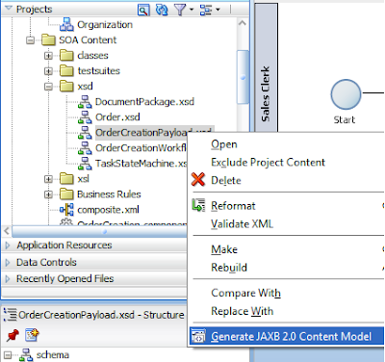Choose Generate JAXB 2.0 Content Model
385x362 pixels.
pyautogui.click(x=287, y=336)
